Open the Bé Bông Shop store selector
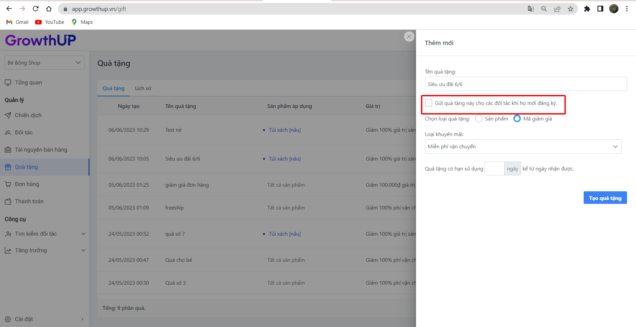Screen dimensions: 636x327 (44, 63)
